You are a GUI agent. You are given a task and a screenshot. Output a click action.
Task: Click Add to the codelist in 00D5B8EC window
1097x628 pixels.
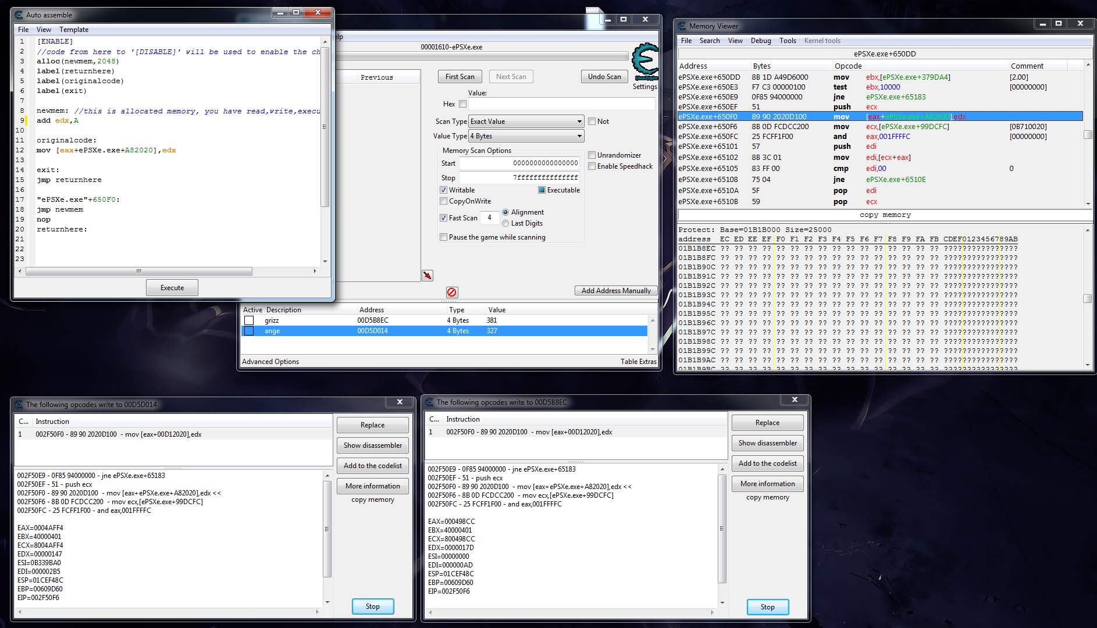tap(768, 463)
